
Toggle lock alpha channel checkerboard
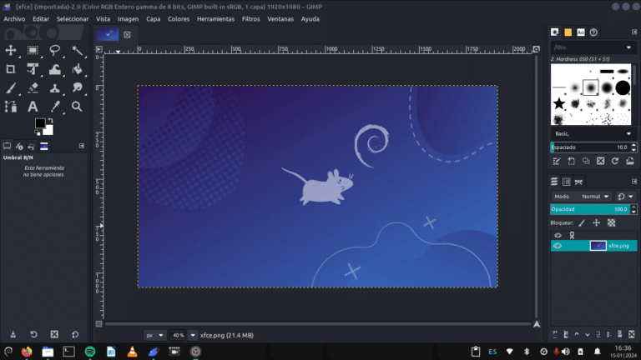click(611, 222)
